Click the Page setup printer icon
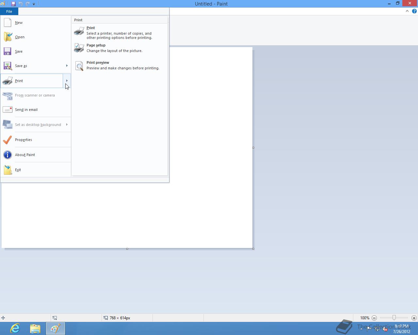Viewport: 418px width, 335px height. point(79,48)
